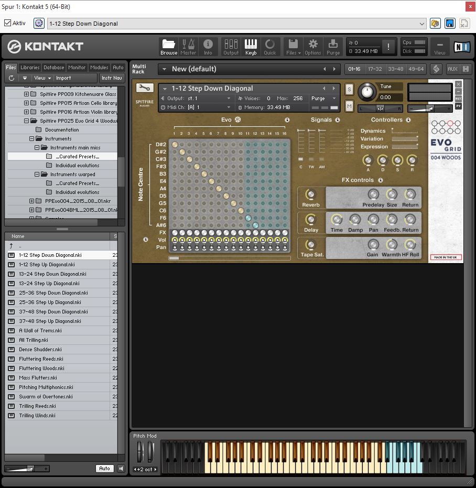Open the Quick load icon

tap(270, 47)
